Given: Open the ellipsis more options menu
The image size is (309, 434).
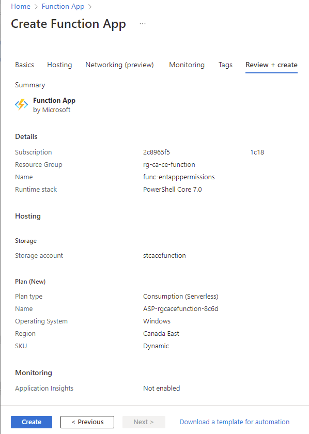Looking at the screenshot, I should [143, 24].
